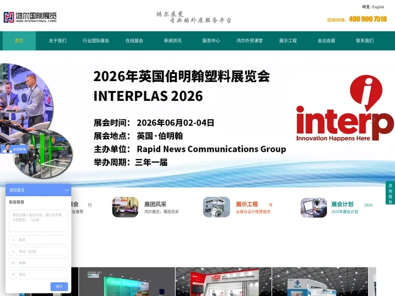
Task: Open 展示工程 nav item
Action: (288, 41)
